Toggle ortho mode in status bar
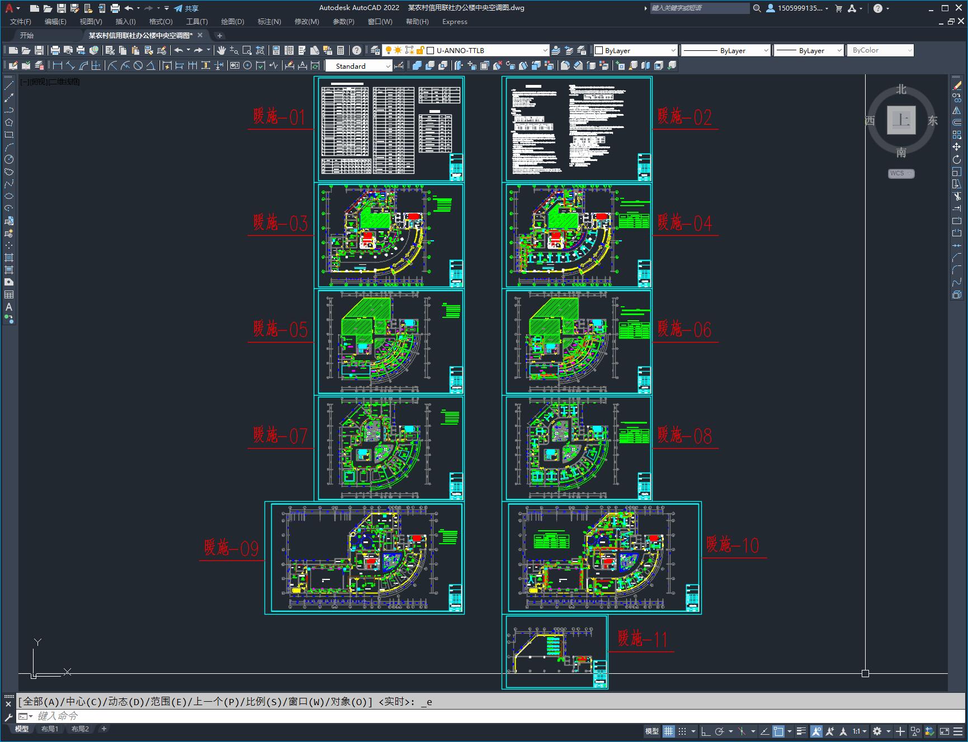This screenshot has height=742, width=968. click(706, 731)
